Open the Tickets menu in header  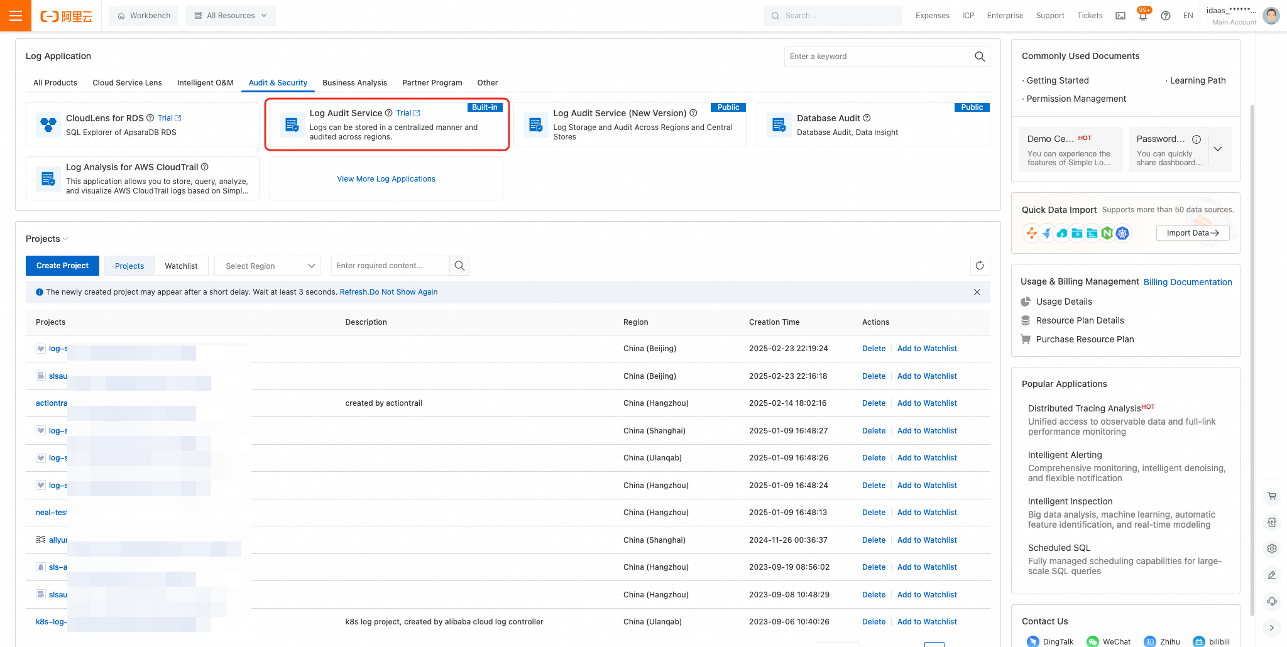pyautogui.click(x=1090, y=16)
